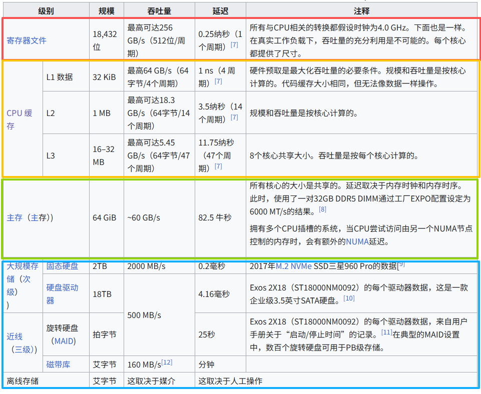Open the 寄存器文件 link
This screenshot has width=481, height=394.
click(x=27, y=40)
